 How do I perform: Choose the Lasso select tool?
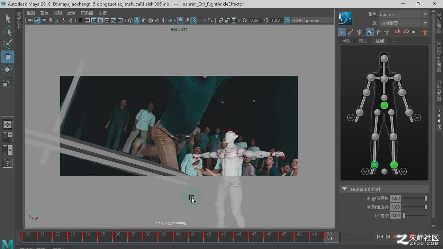8,31
